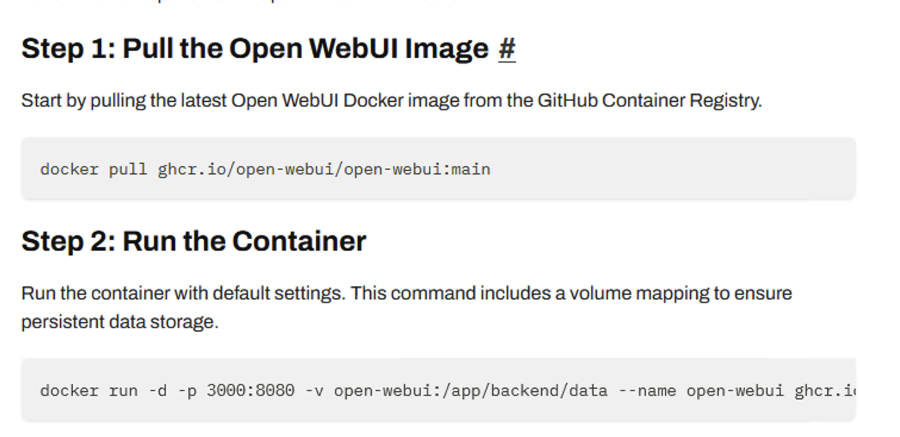Click the -p flag in the docker run command
The height and width of the screenshot is (437, 900).
(187, 391)
